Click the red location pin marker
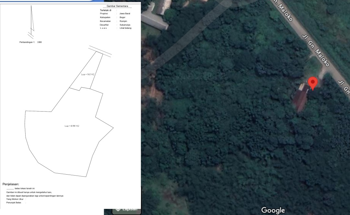The height and width of the screenshot is (215, 350). [312, 82]
